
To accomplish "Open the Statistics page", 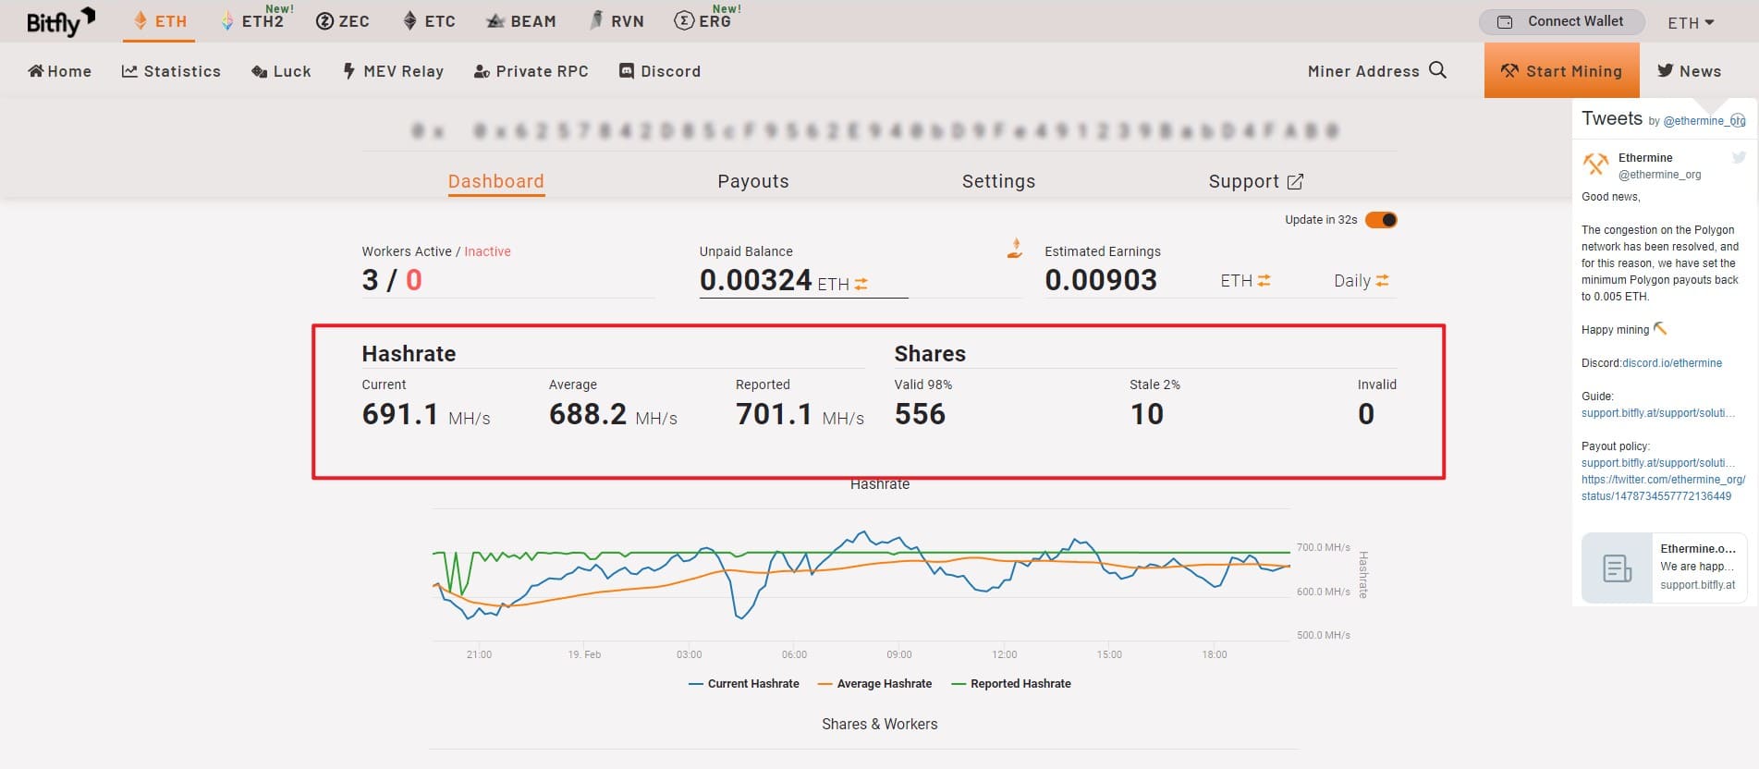I will 171,71.
